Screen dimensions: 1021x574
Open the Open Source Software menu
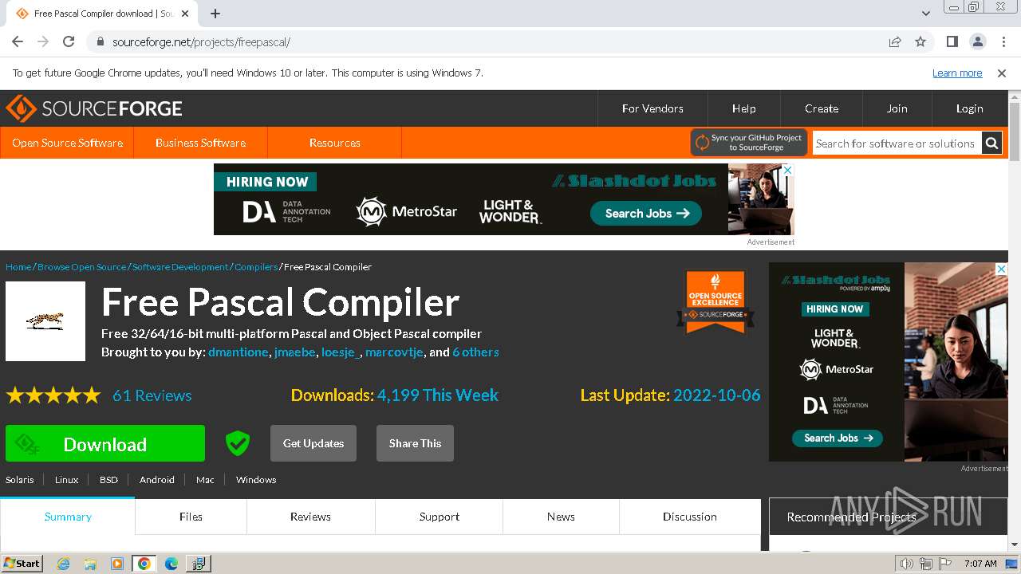click(x=67, y=143)
